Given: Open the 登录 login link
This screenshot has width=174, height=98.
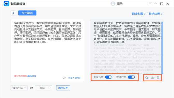Looking at the screenshot, I should click(120, 4).
